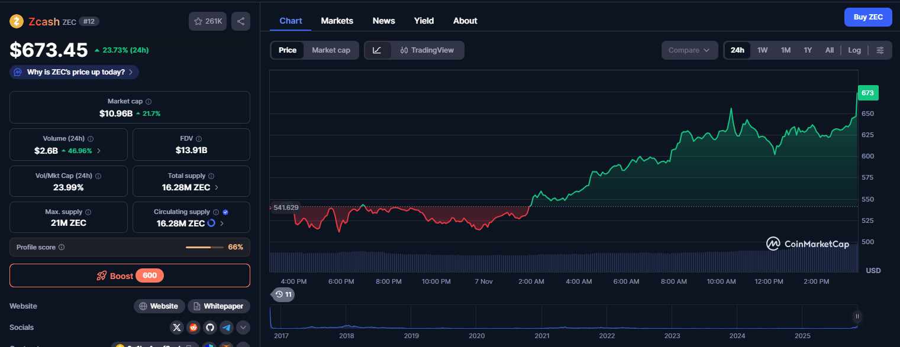This screenshot has height=347, width=900.
Task: Select the line chart style icon
Action: [377, 50]
